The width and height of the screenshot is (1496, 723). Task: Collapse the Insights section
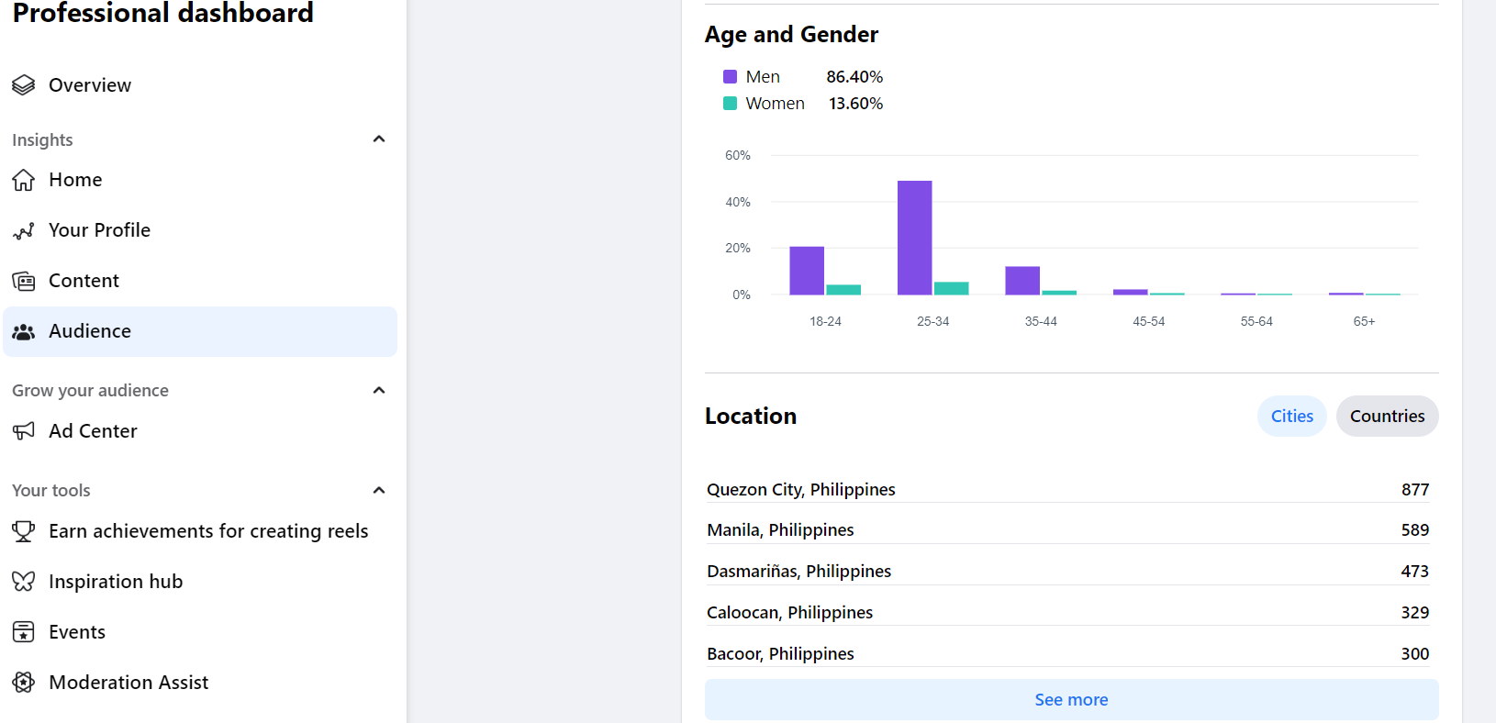pyautogui.click(x=379, y=139)
